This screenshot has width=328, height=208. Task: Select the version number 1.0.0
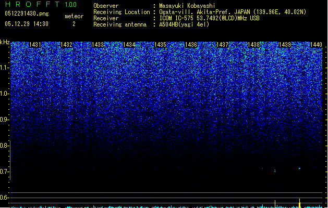(x=70, y=5)
